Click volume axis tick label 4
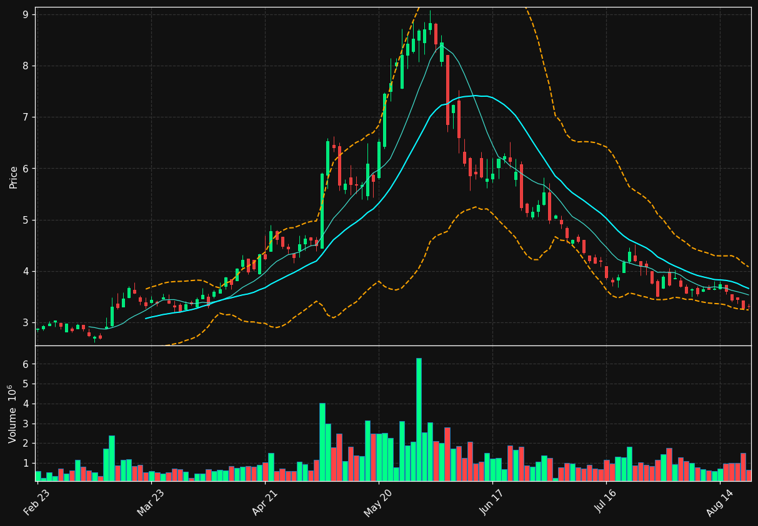Viewport: 758px width, 526px height. click(26, 404)
